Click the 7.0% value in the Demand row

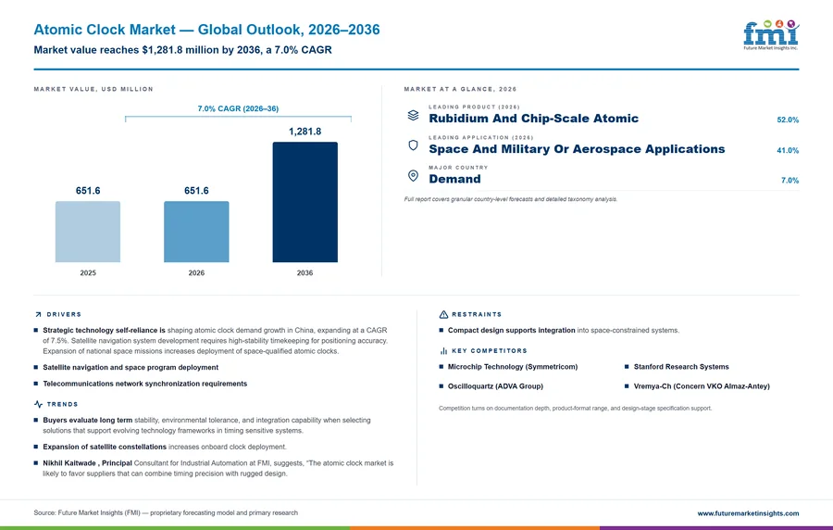tap(790, 181)
